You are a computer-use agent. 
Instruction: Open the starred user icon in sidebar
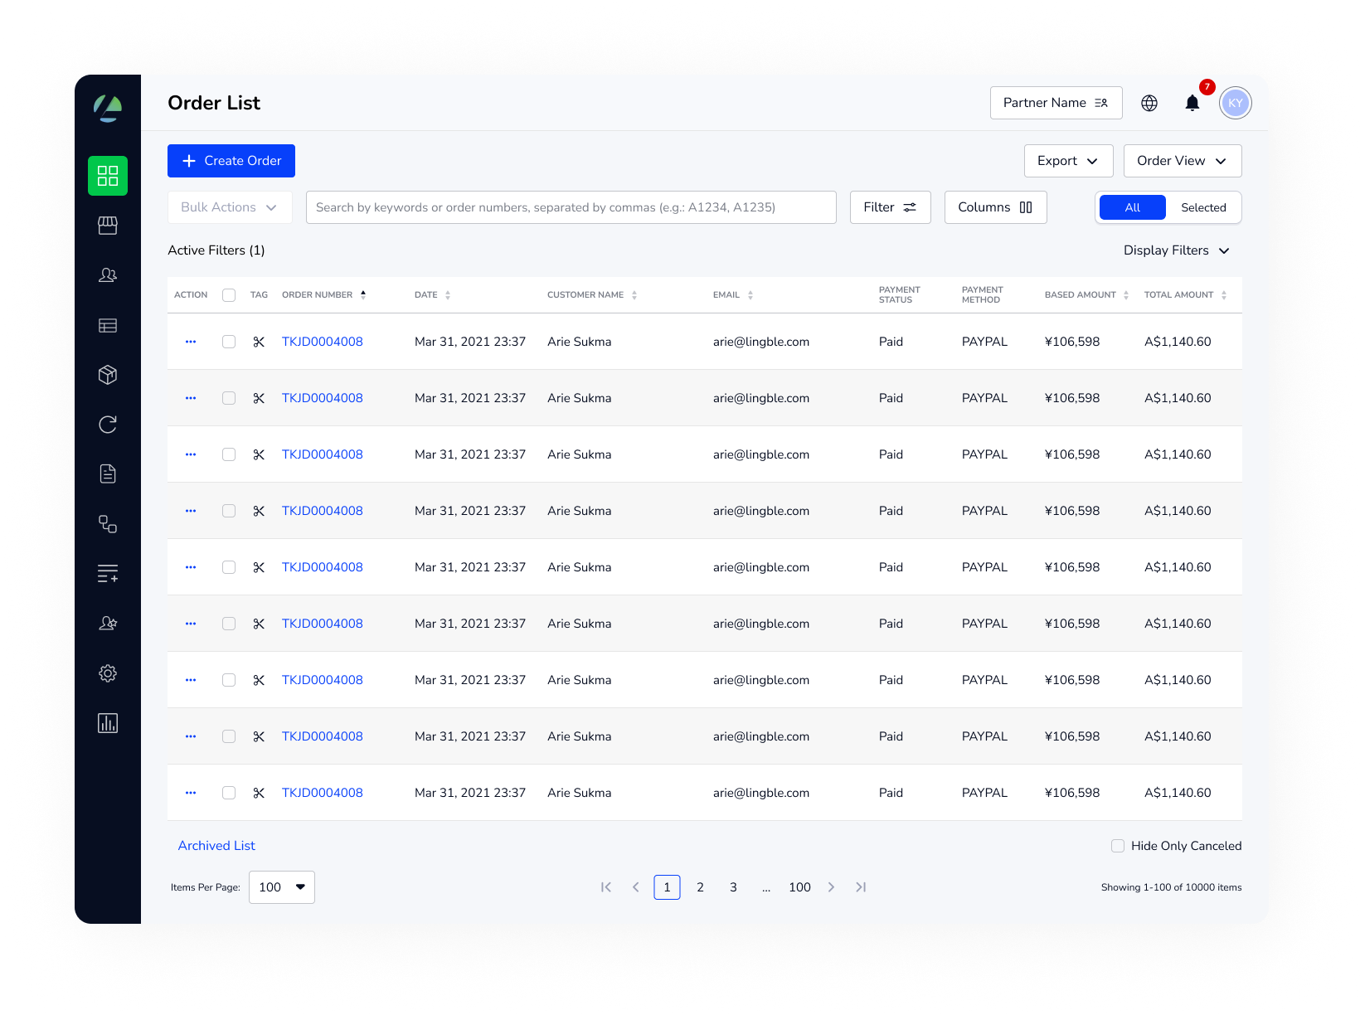point(108,624)
